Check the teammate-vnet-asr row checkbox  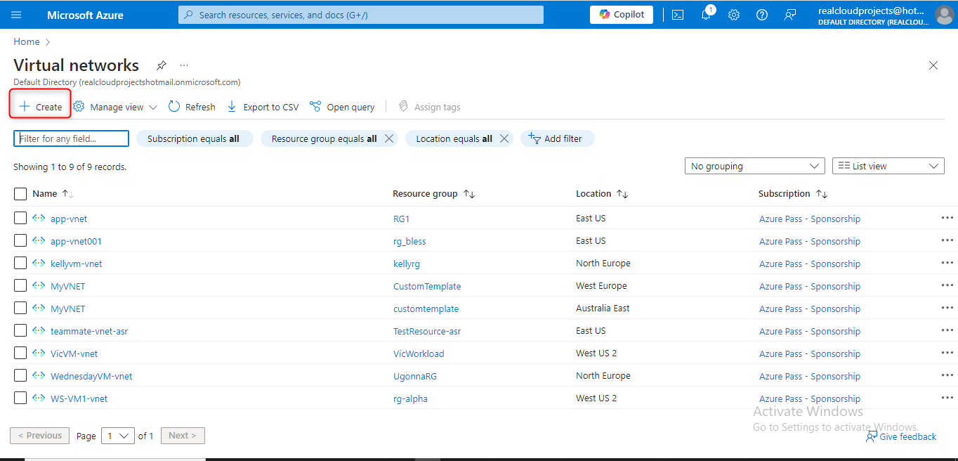pos(20,330)
